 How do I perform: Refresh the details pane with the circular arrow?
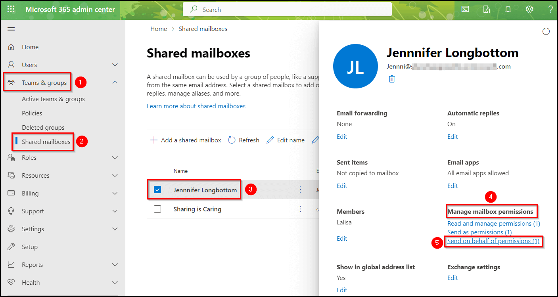[546, 31]
